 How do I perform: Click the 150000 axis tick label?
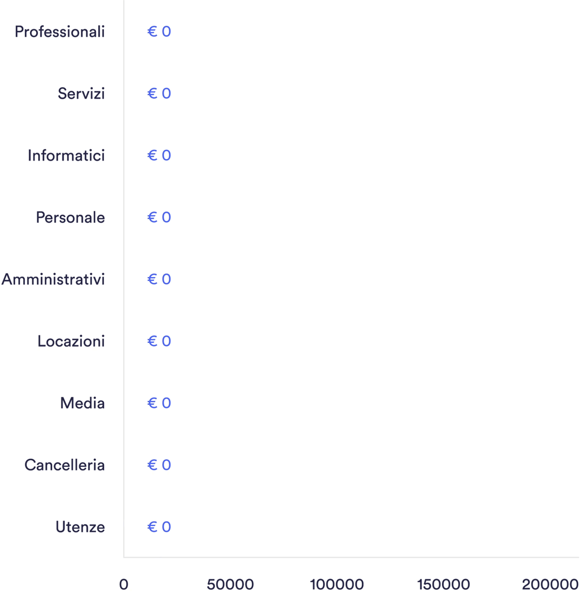(444, 584)
